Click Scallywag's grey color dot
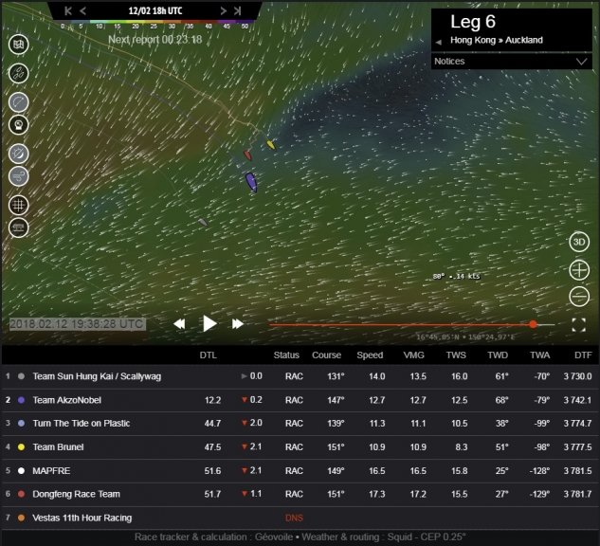600x546 pixels. (x=22, y=376)
